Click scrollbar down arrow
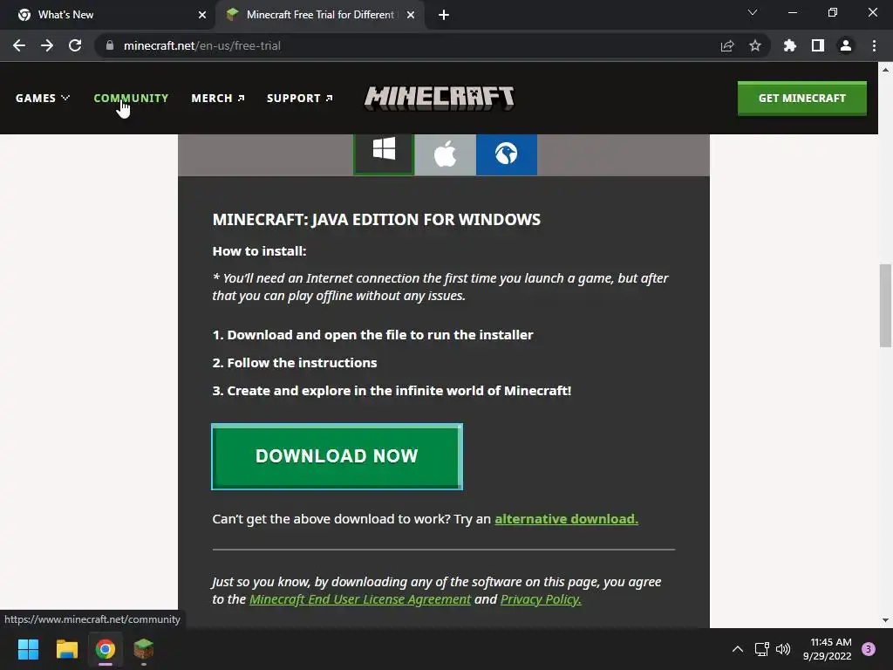Image resolution: width=893 pixels, height=670 pixels. [x=885, y=620]
